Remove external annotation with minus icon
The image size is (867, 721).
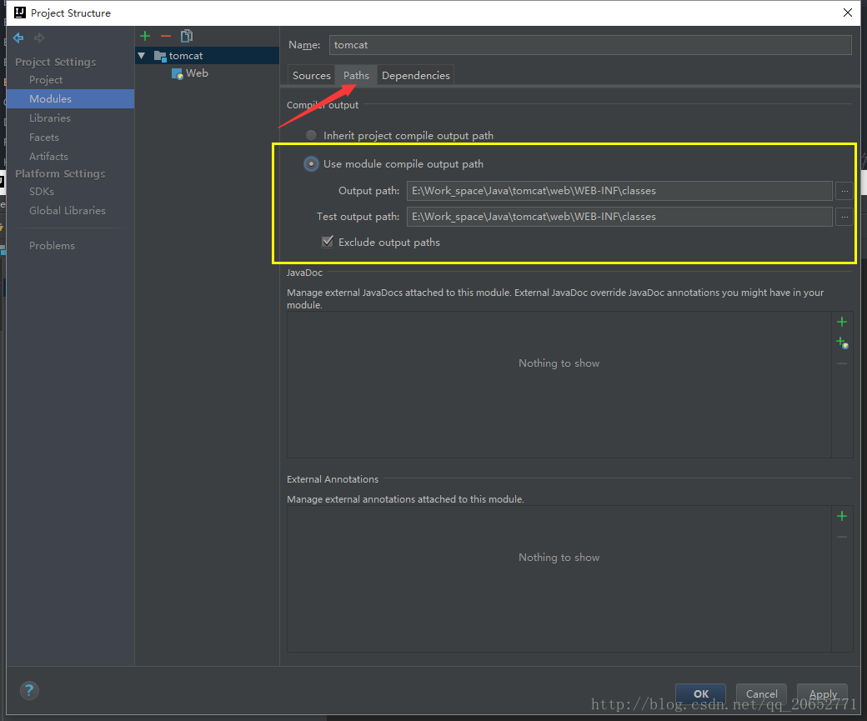click(x=842, y=537)
